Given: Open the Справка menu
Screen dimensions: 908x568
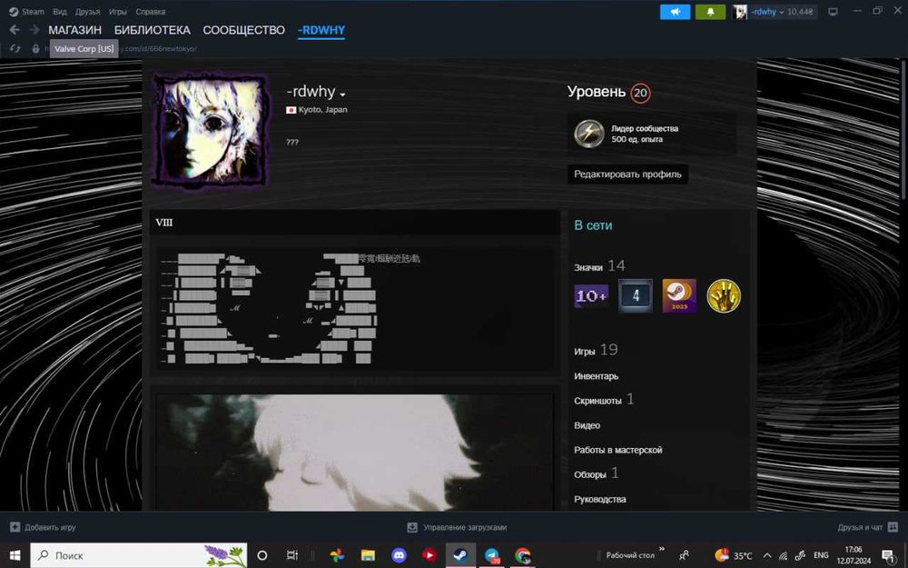Looking at the screenshot, I should click(x=151, y=12).
